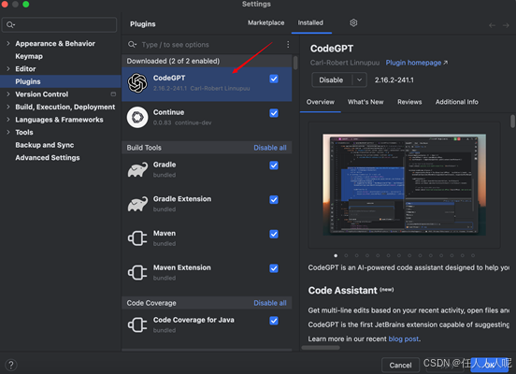Open the Additional Info tab
516x374 pixels.
457,102
